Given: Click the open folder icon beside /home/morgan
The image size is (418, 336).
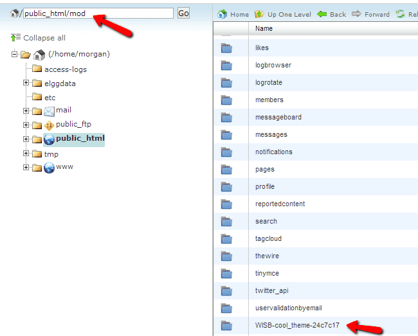Looking at the screenshot, I should pos(26,55).
